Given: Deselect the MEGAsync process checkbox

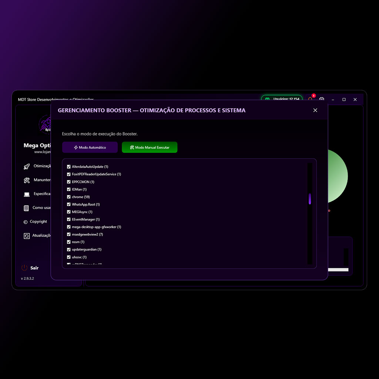Looking at the screenshot, I should [x=68, y=212].
